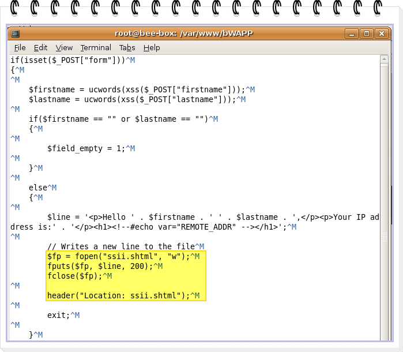Click the fclose($fp); line
Viewport: 403px width, 352px height.
pos(80,276)
